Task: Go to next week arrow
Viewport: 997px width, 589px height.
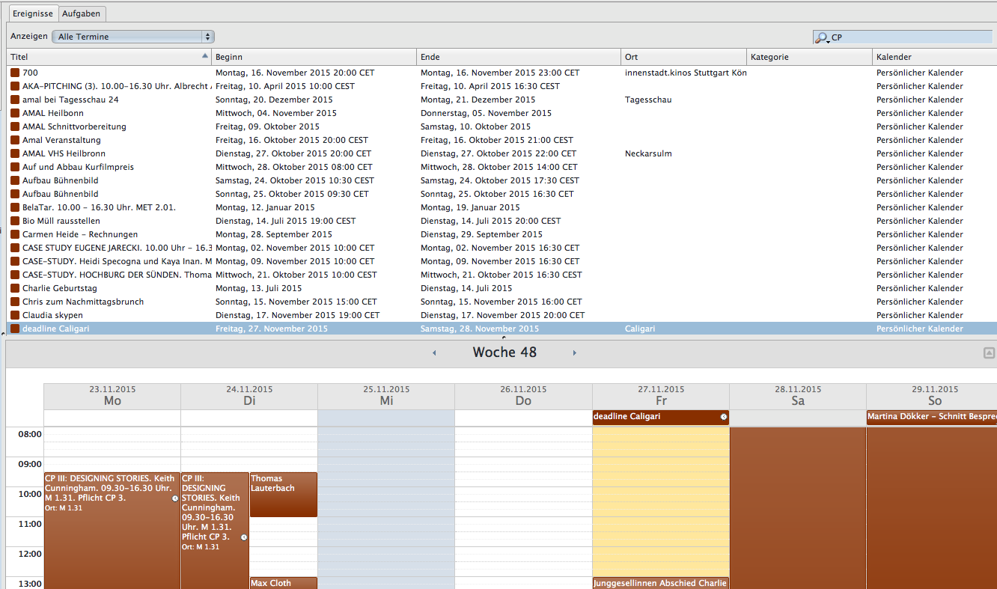Action: (575, 353)
